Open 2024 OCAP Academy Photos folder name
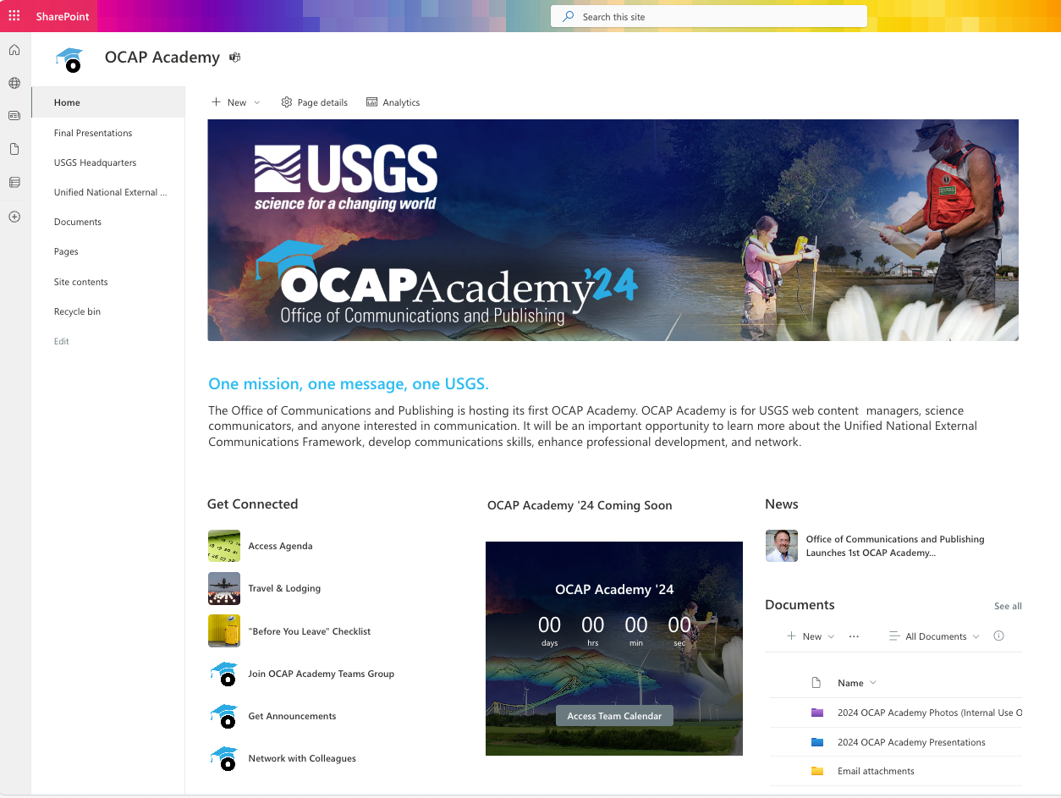Image resolution: width=1061 pixels, height=798 pixels. click(x=930, y=713)
